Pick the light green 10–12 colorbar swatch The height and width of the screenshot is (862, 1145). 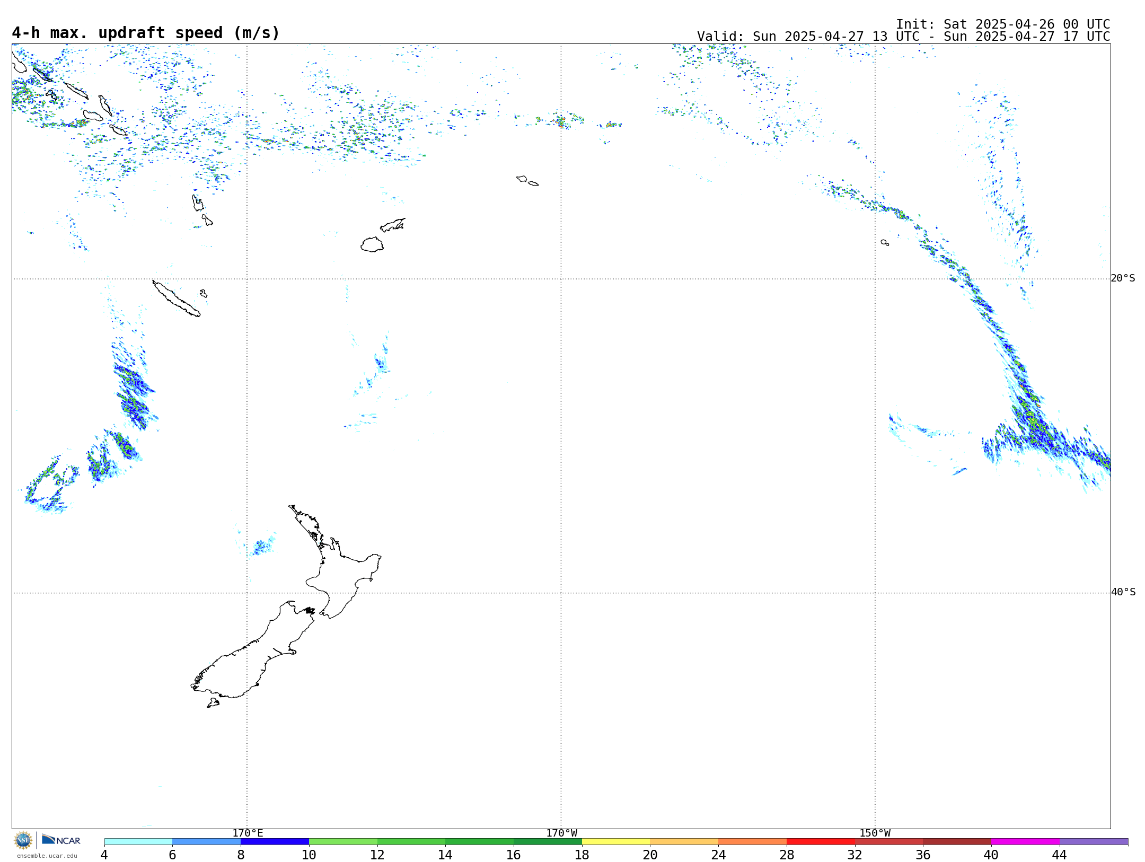(x=343, y=842)
